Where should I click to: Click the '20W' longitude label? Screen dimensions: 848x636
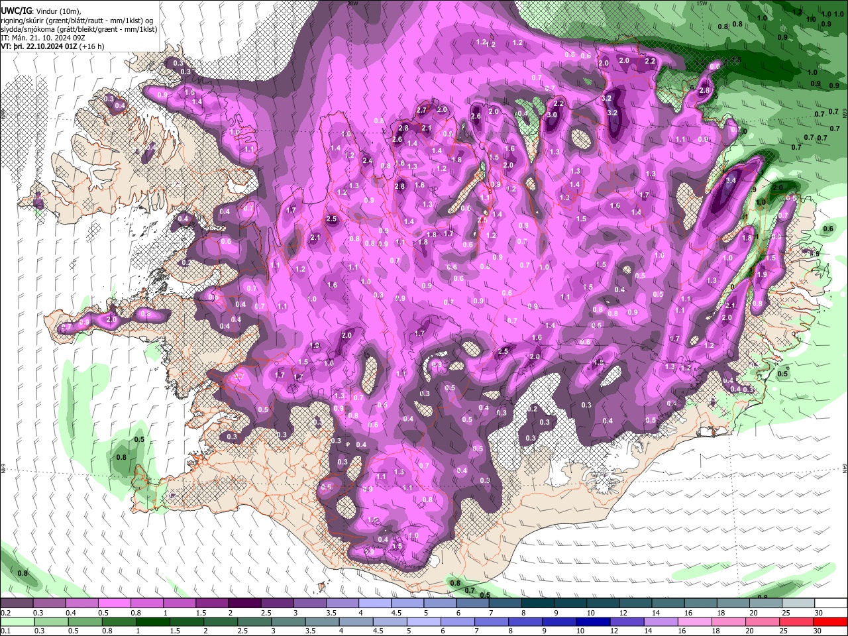[x=352, y=3]
